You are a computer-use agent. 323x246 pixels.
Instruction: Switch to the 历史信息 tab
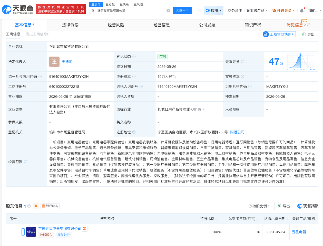coord(295,25)
